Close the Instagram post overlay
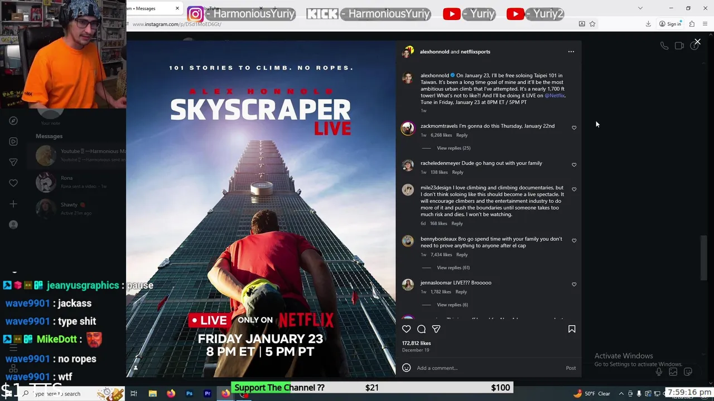Viewport: 714px width, 401px height. [x=697, y=42]
